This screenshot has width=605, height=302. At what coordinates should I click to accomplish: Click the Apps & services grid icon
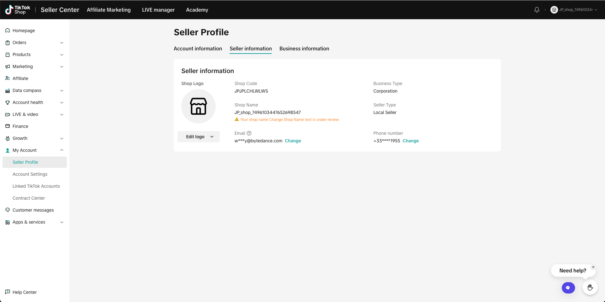(x=8, y=222)
